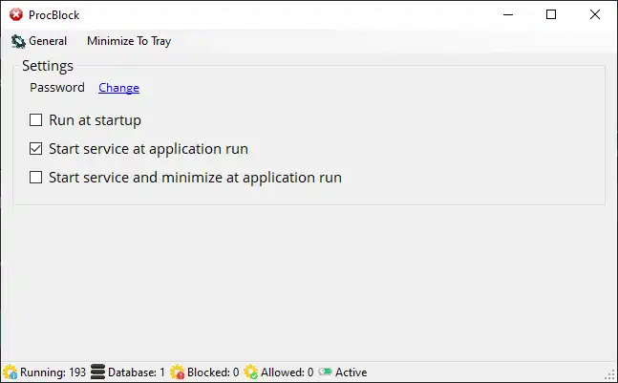Enable the Run at startup checkbox
This screenshot has width=618, height=383.
[x=36, y=120]
